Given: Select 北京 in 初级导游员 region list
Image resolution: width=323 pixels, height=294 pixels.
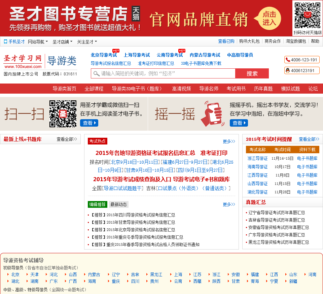Looking at the screenshot, I should (15, 274).
